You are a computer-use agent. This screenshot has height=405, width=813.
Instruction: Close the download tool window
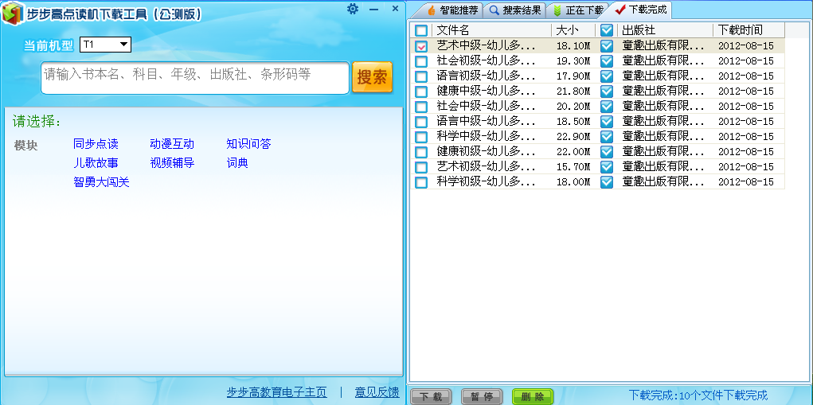(x=395, y=8)
